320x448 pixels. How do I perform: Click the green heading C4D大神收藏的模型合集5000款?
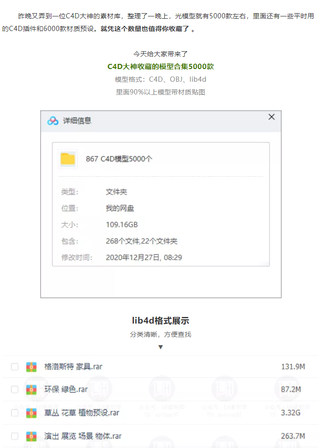click(x=160, y=67)
